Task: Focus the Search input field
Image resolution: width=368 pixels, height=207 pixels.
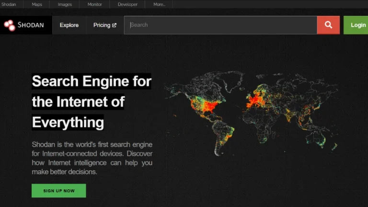Action: tap(220, 25)
